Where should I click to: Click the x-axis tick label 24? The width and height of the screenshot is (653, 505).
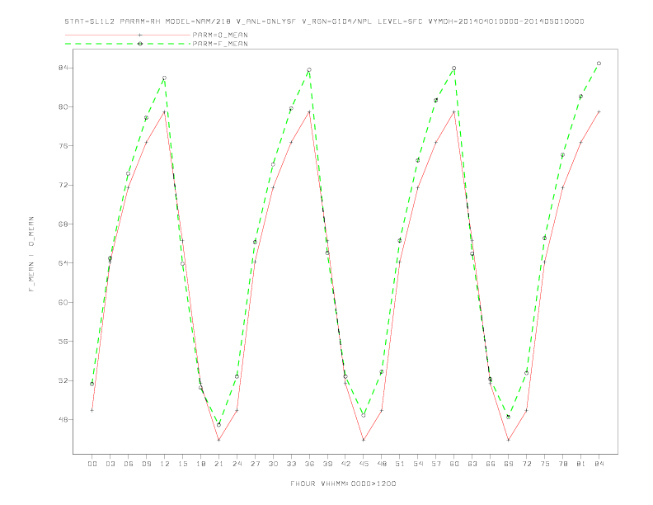[x=237, y=464]
